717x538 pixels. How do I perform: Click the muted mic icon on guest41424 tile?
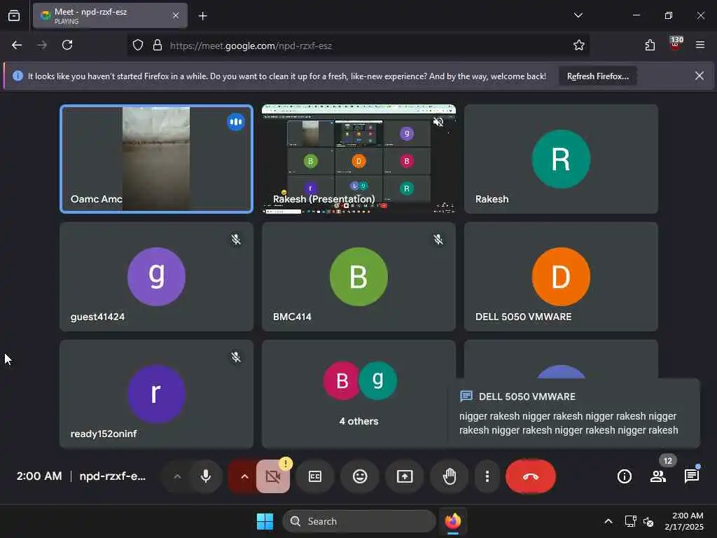coord(236,240)
